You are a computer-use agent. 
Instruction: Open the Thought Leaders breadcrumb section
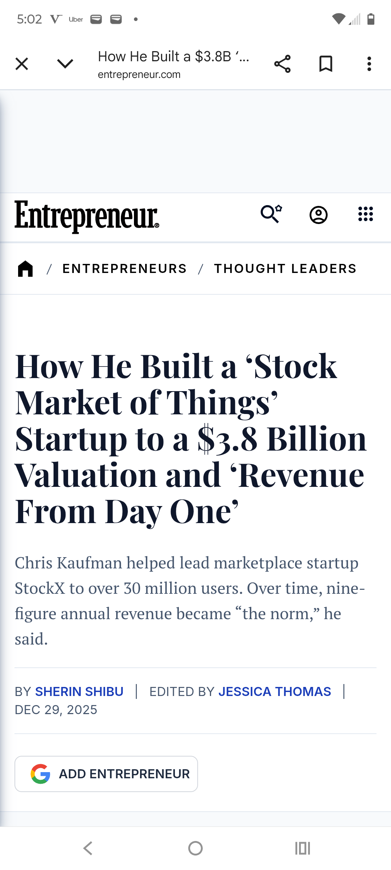pyautogui.click(x=285, y=269)
